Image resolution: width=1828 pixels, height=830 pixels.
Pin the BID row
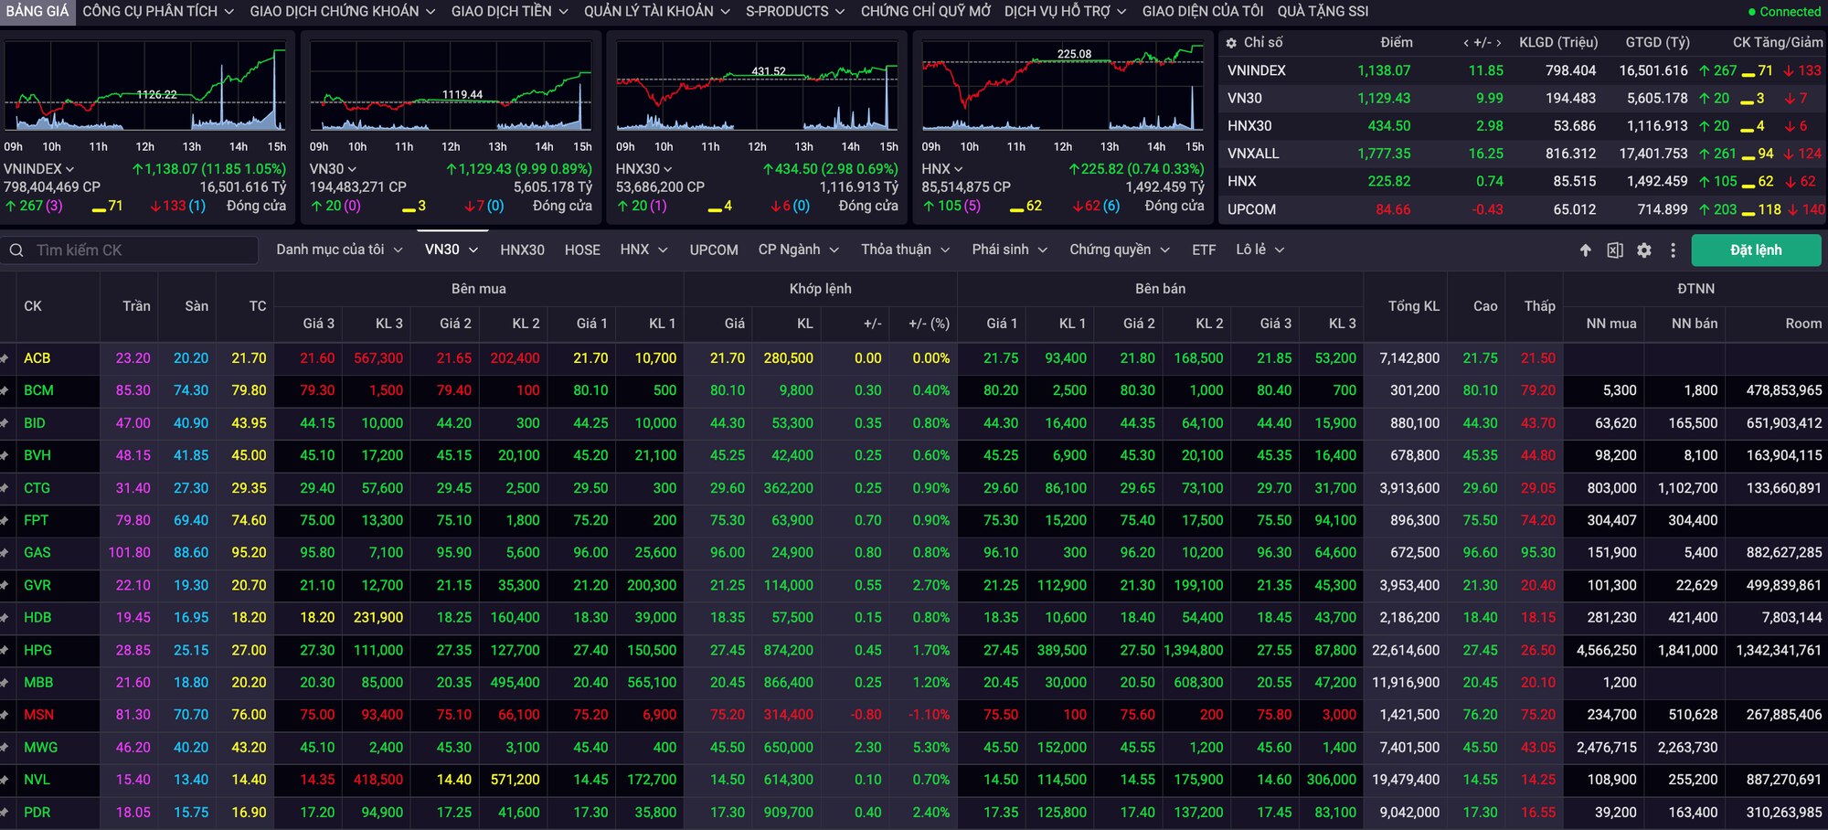tap(5, 423)
